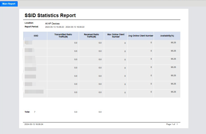Click the Availability(%) column header
Viewport: 206px width, 134px height.
167,36
